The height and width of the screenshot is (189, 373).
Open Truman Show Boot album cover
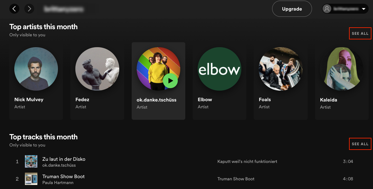click(31, 179)
